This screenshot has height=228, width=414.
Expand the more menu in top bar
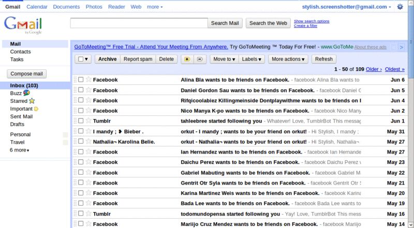click(155, 7)
